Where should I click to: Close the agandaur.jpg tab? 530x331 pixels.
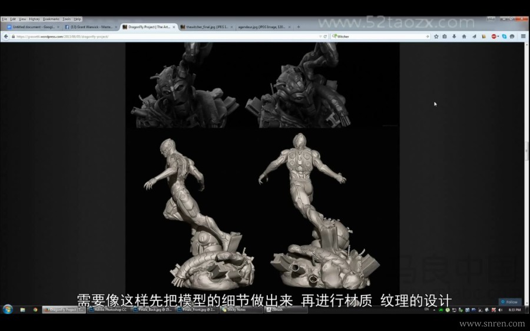289,27
